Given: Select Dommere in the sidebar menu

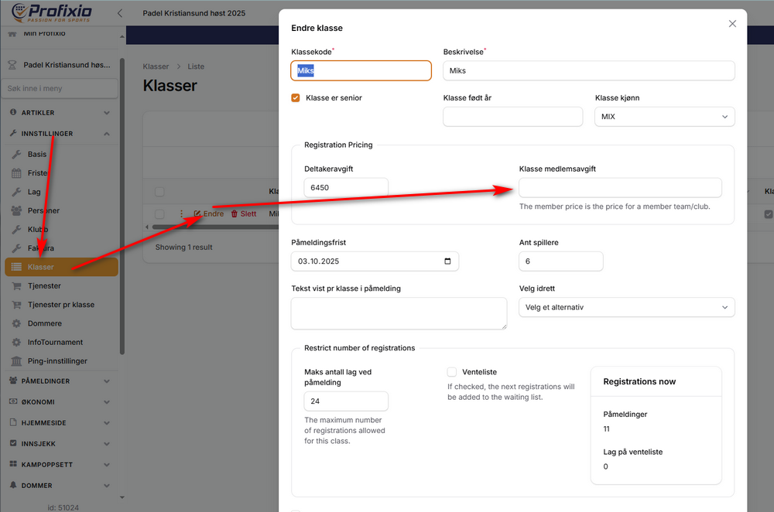Looking at the screenshot, I should coord(44,323).
